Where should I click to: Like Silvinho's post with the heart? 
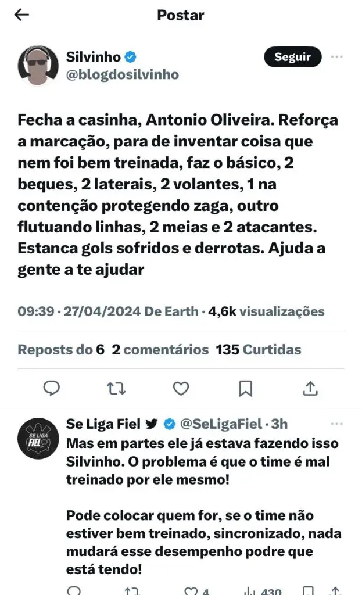[x=181, y=388]
